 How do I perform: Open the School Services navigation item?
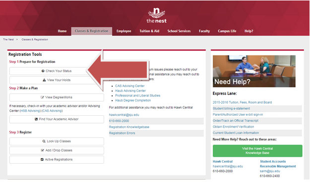click(179, 31)
